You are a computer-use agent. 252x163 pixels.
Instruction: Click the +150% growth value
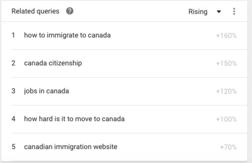(x=226, y=63)
